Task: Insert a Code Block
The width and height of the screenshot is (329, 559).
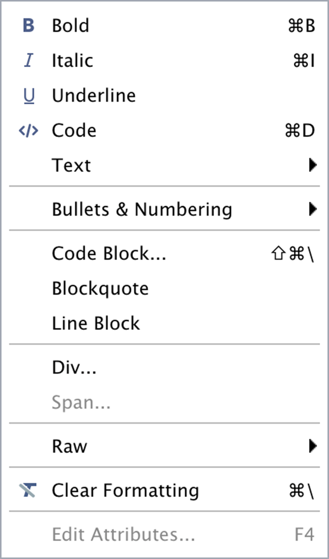Action: pyautogui.click(x=109, y=253)
